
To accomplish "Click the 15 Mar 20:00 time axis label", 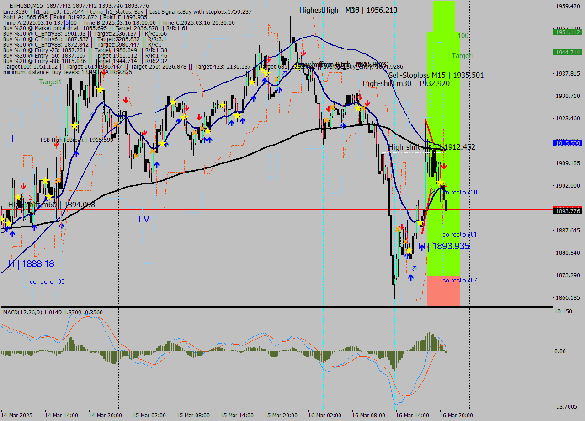I will click(x=281, y=416).
